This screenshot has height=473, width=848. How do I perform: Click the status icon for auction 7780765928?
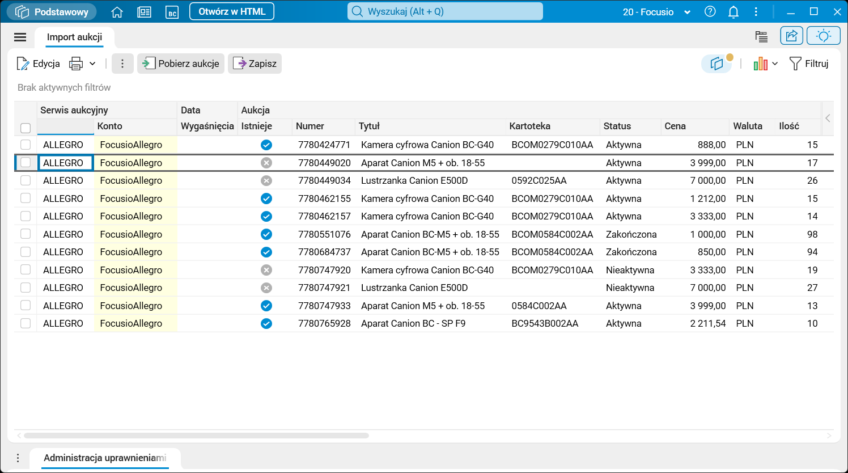coord(266,324)
